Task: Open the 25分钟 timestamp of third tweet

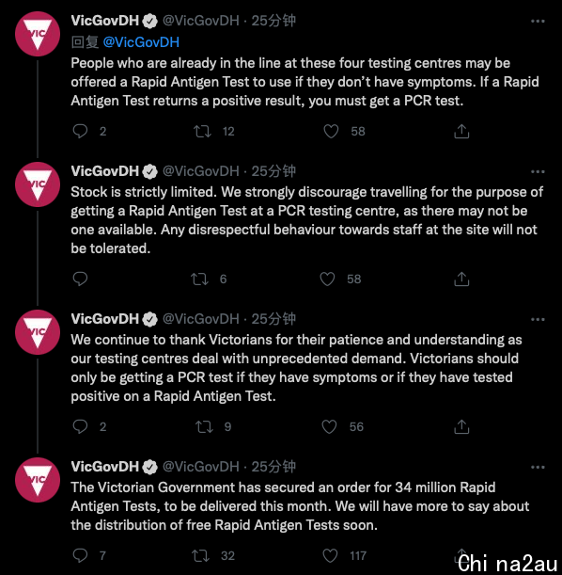Action: [x=273, y=319]
